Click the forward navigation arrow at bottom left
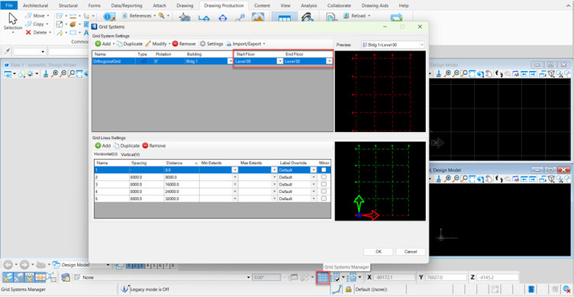The width and height of the screenshot is (574, 297). click(x=24, y=264)
